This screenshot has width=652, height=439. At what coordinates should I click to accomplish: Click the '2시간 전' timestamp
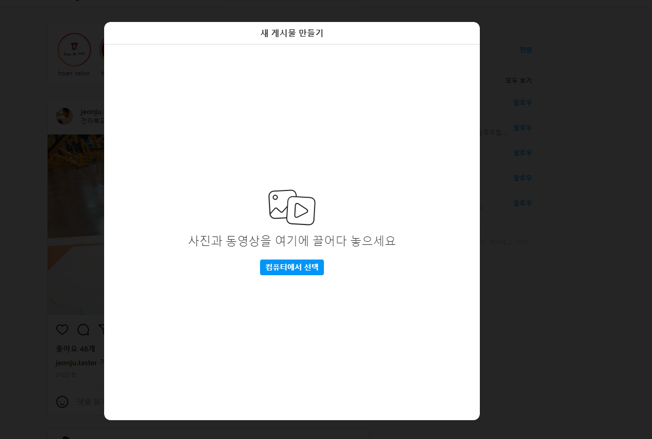66,375
